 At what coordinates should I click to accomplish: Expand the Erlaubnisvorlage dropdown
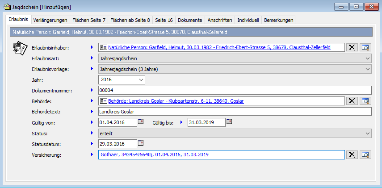(367, 69)
